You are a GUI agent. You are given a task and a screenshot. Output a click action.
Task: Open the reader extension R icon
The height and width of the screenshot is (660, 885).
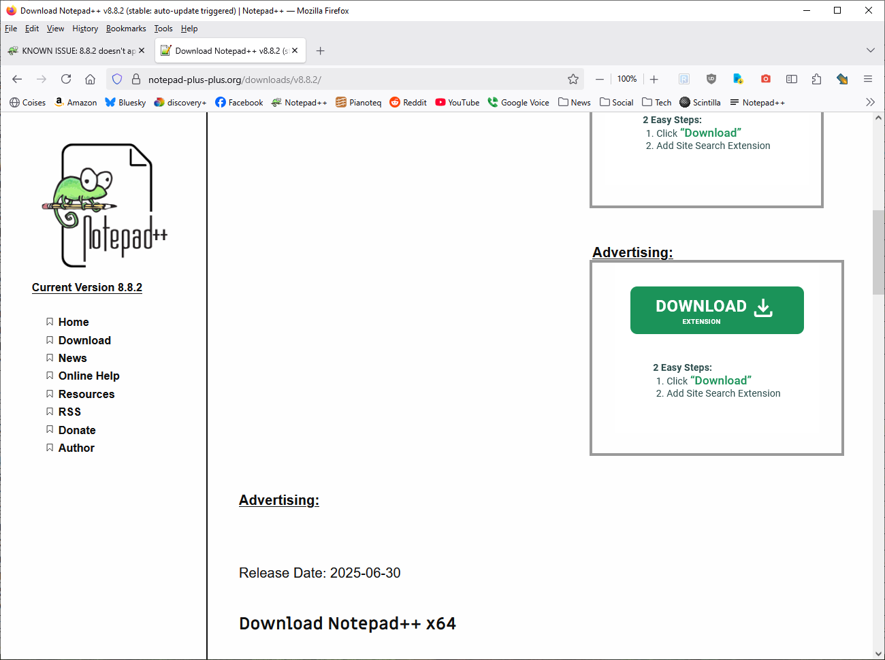[684, 79]
